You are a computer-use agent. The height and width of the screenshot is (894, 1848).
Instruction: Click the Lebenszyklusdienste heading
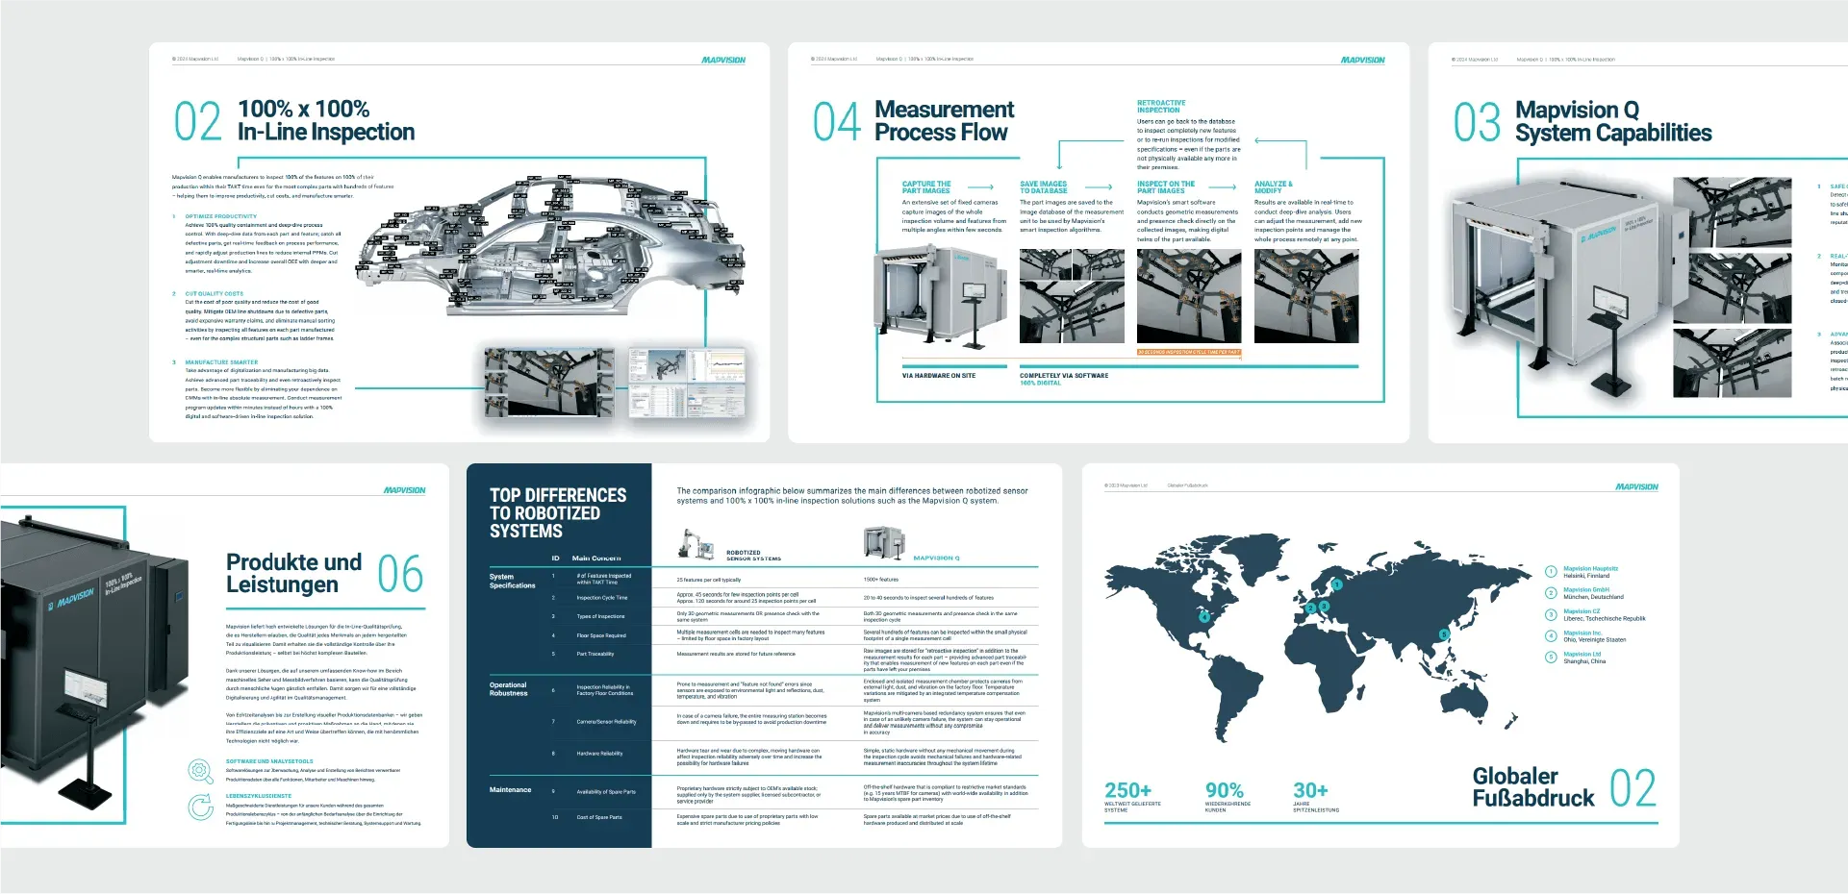(259, 796)
